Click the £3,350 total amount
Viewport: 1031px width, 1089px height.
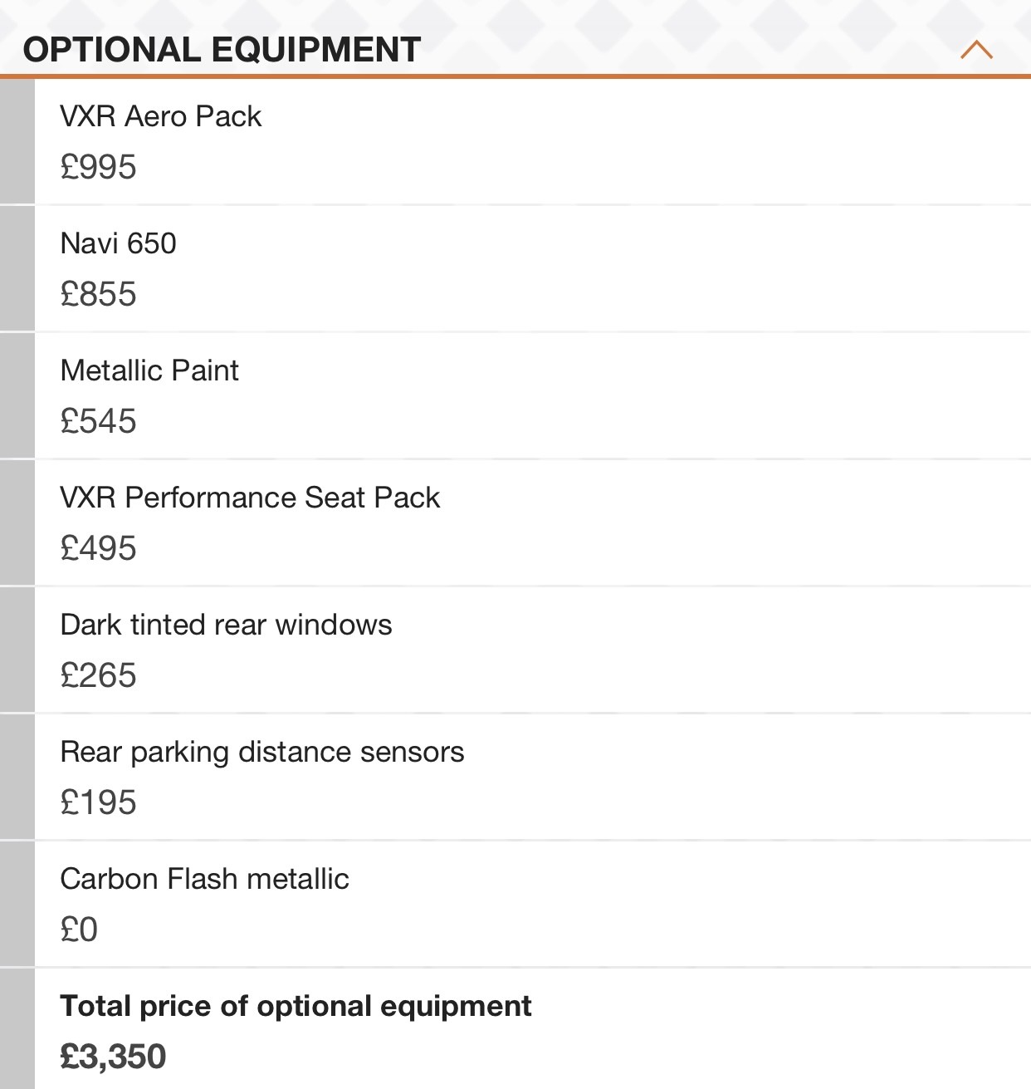point(113,1057)
